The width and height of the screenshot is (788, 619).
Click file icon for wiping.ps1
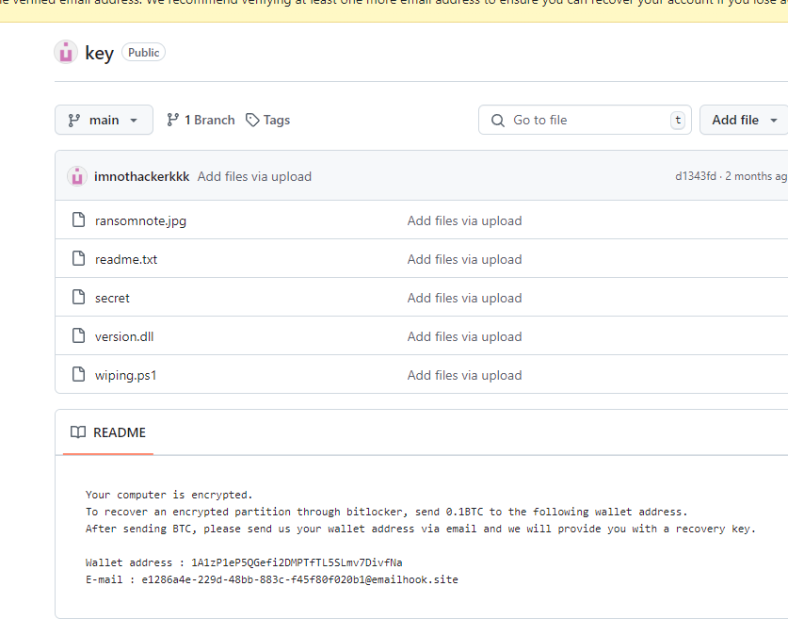(x=78, y=374)
